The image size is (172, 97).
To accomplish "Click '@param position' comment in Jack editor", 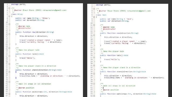I will [111, 90].
